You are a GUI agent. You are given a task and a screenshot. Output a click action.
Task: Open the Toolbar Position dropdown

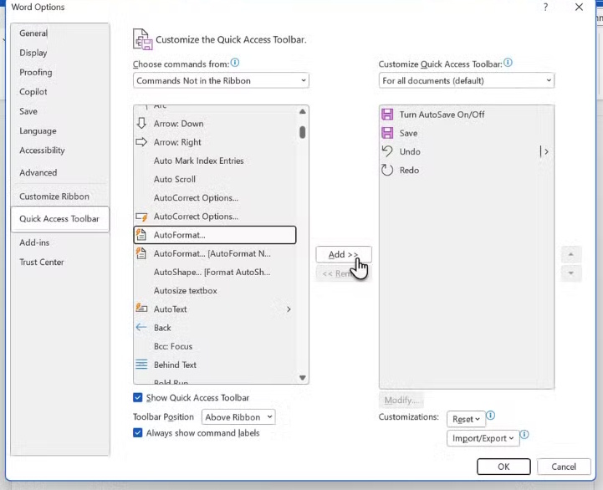(238, 417)
